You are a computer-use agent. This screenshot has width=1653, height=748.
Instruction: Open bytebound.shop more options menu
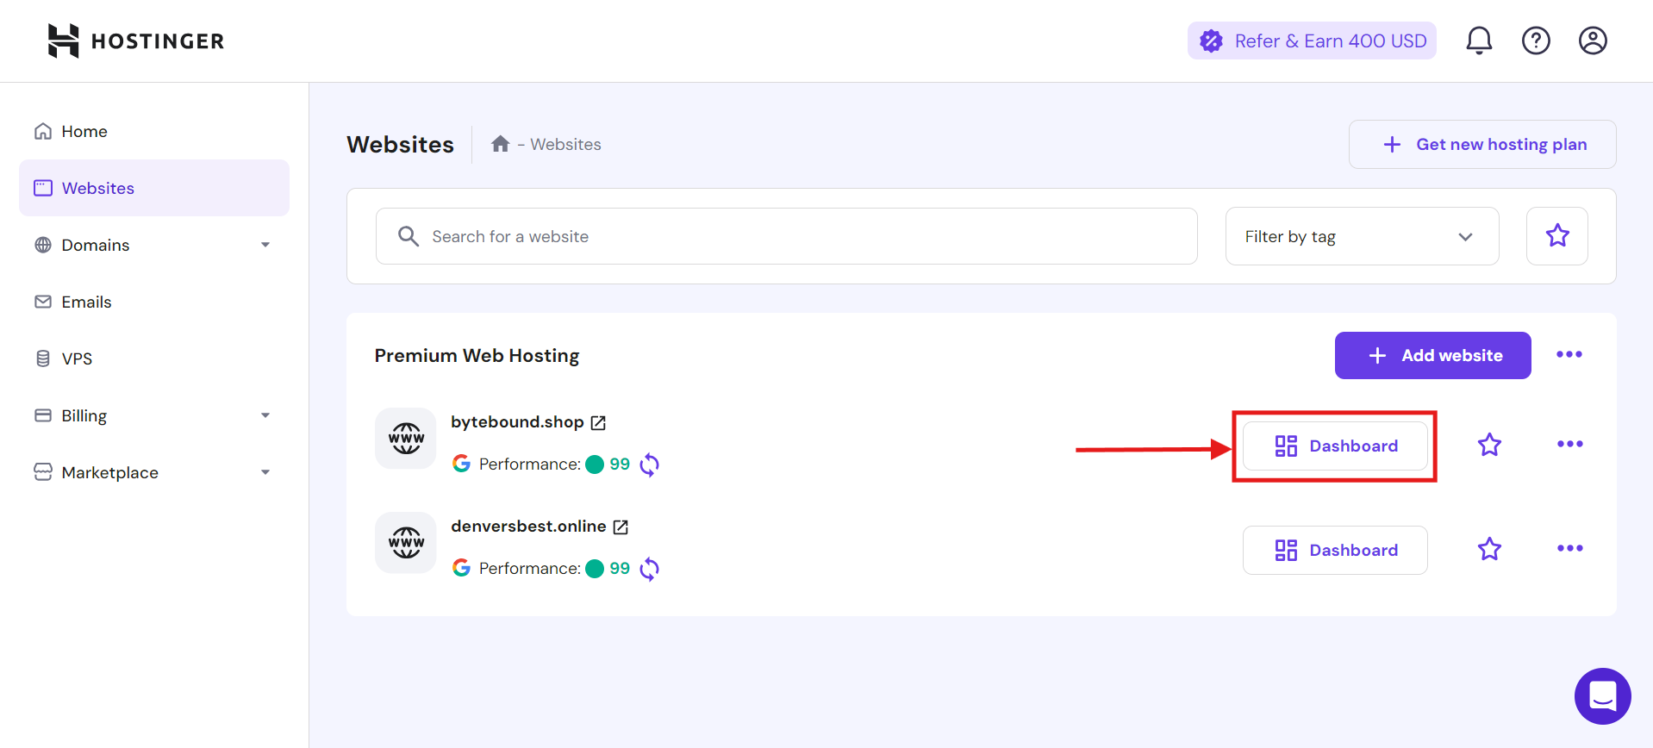[1570, 444]
